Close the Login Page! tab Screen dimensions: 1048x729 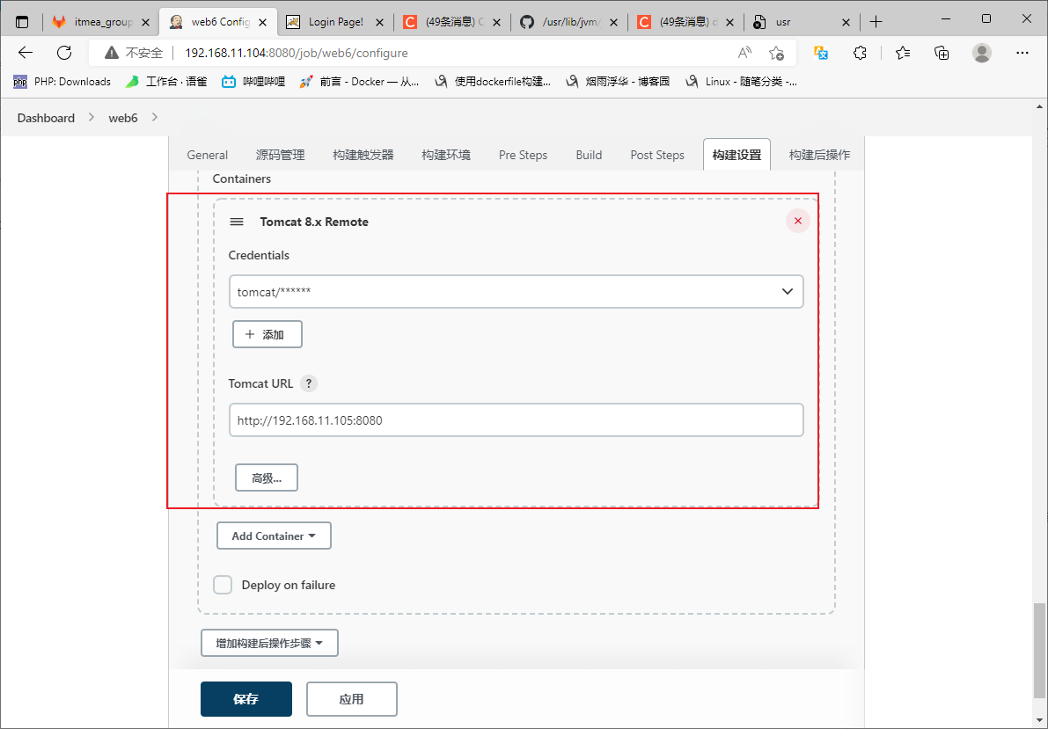379,22
